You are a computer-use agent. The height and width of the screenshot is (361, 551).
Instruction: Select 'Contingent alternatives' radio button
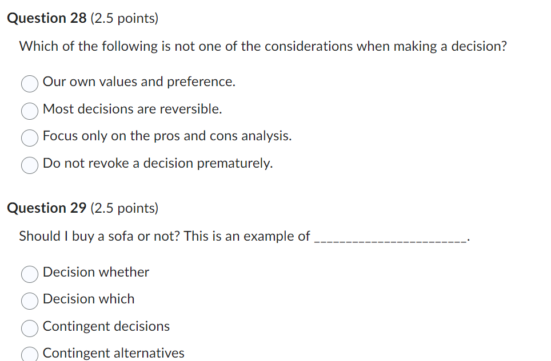pyautogui.click(x=29, y=354)
